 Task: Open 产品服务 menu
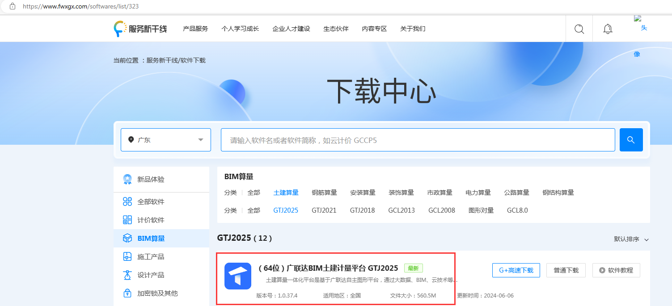[195, 29]
